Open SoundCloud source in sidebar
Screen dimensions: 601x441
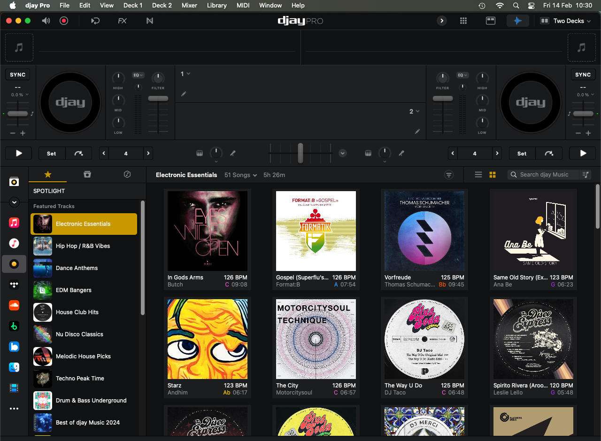(14, 305)
